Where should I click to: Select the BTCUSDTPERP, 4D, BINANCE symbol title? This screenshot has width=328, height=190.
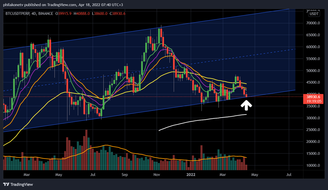tap(30, 13)
